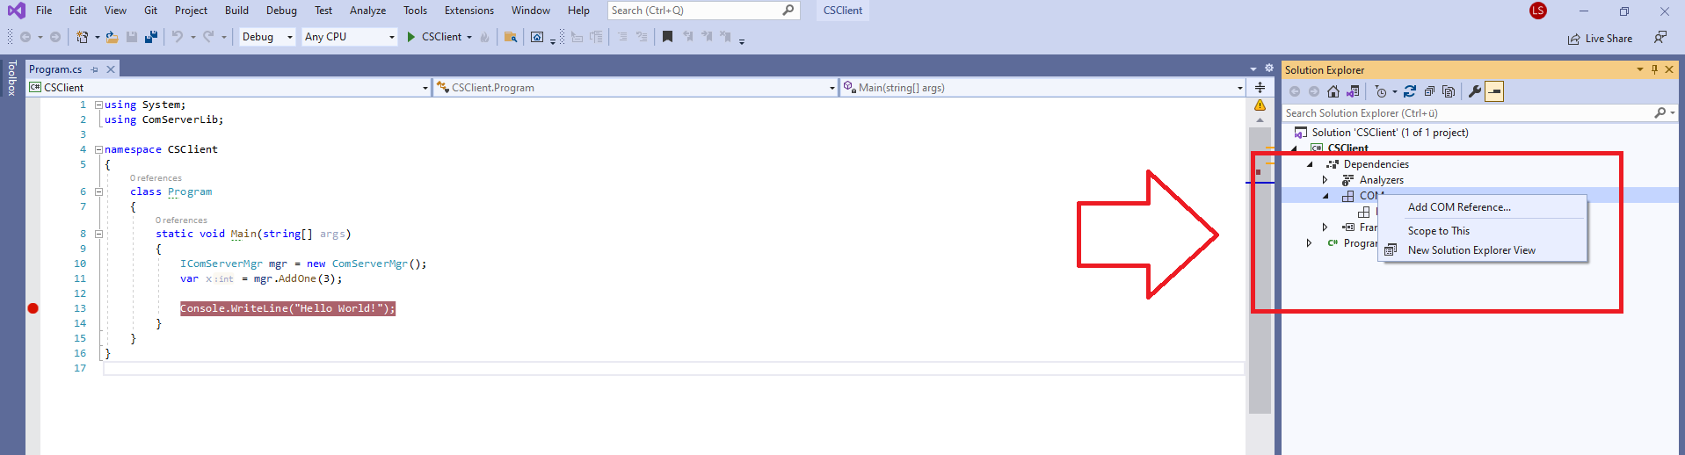The image size is (1685, 455).
Task: Collapse the Main method code block
Action: pyautogui.click(x=98, y=234)
